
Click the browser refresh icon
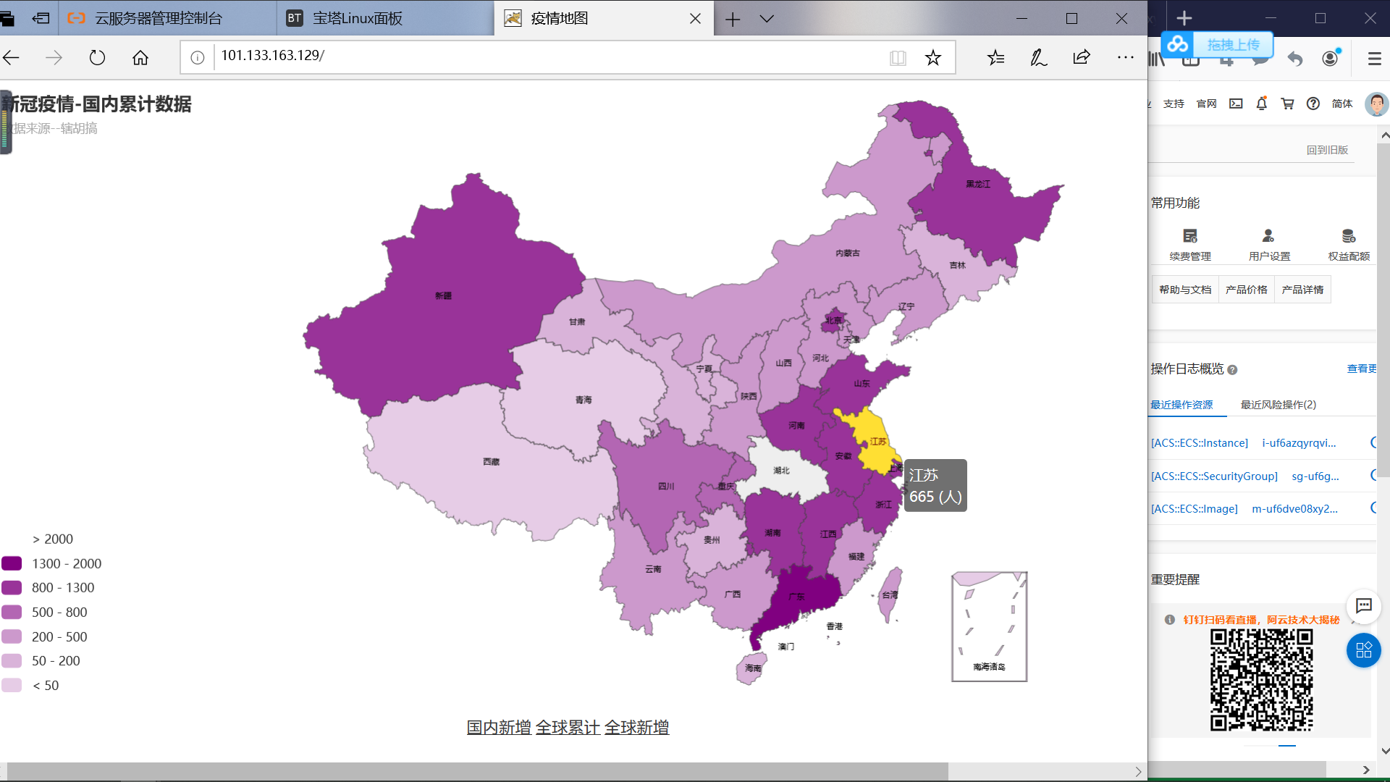[x=97, y=57]
